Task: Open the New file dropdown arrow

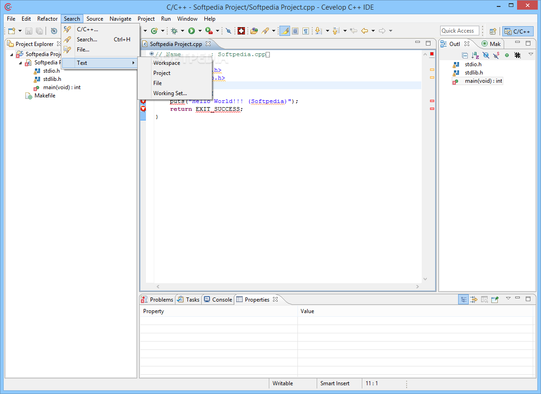Action: click(x=20, y=31)
